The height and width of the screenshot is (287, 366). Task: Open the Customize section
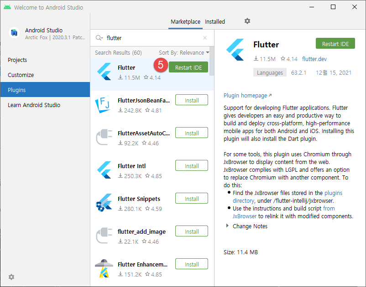[x=45, y=75]
